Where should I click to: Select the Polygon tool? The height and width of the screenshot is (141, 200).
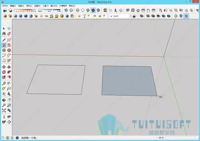(x=9, y=50)
